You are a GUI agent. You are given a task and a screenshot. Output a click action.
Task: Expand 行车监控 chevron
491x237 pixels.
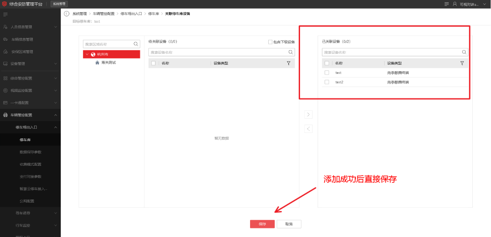click(55, 226)
